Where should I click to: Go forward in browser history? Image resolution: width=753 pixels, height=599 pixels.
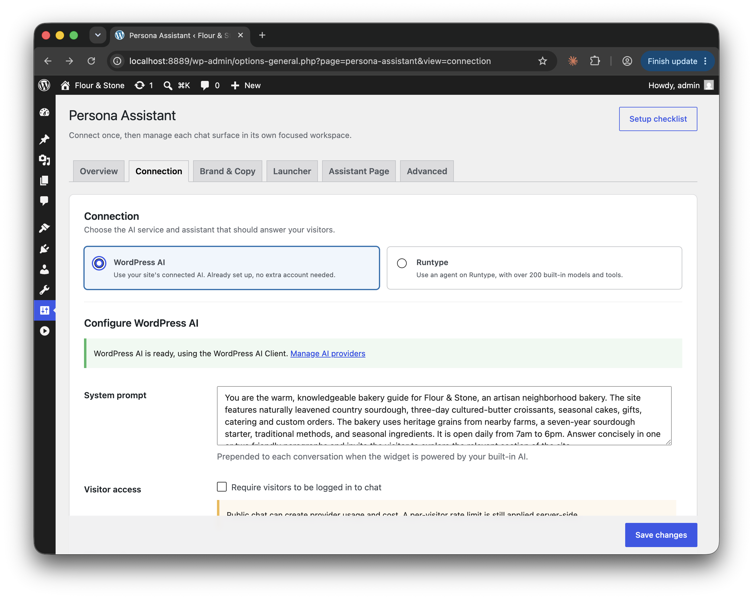pyautogui.click(x=69, y=61)
